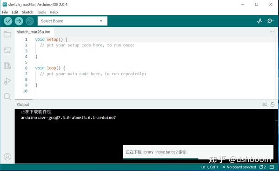Expand the Select Board dropdown
The height and width of the screenshot is (171, 279).
point(73,21)
